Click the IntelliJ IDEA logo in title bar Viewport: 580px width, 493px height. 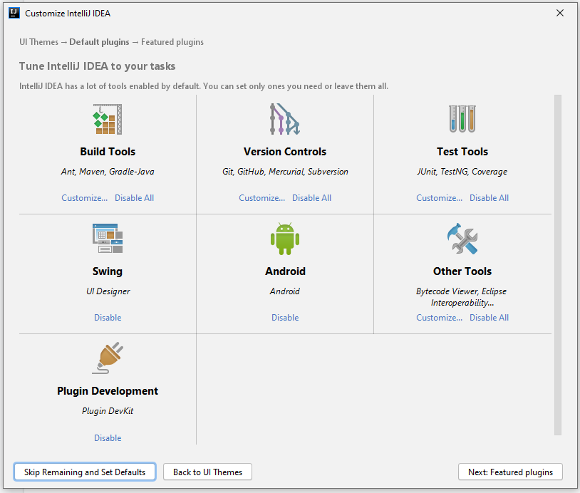(x=14, y=13)
